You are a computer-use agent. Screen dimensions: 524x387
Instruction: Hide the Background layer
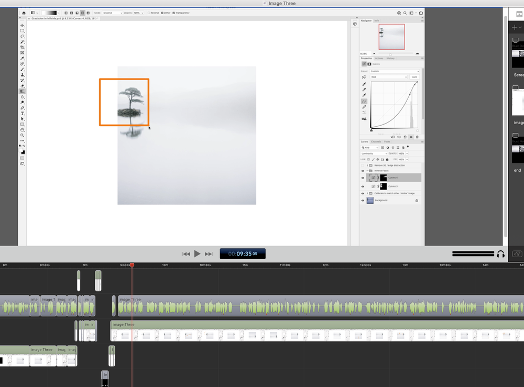(x=363, y=201)
